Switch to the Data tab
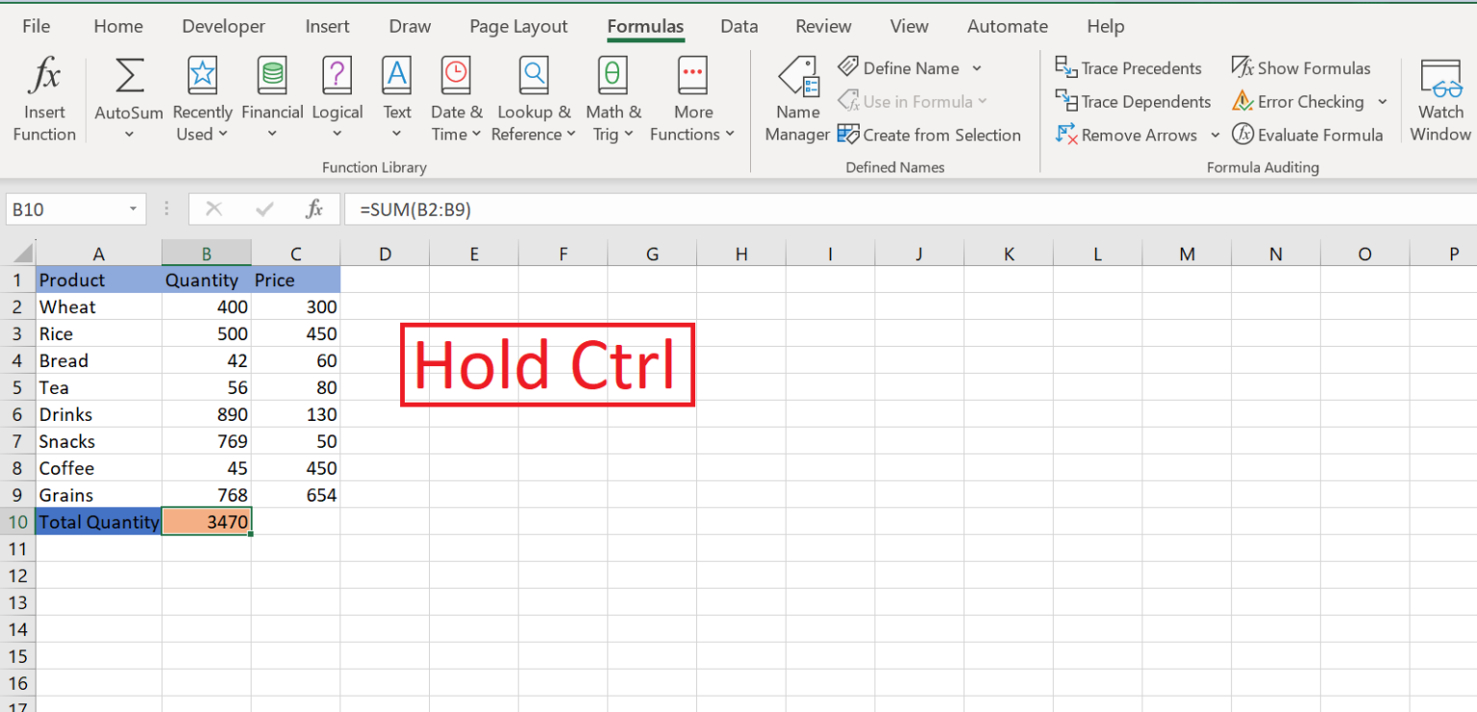 (739, 26)
